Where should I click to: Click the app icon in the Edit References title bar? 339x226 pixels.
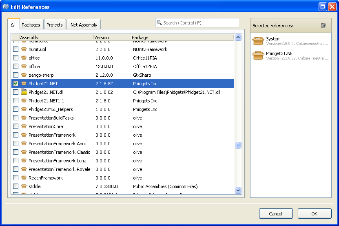pyautogui.click(x=6, y=7)
